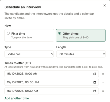Viewport: 110px width, 102px height.
Task: Click the 'Length' field label
Action: (61, 47)
